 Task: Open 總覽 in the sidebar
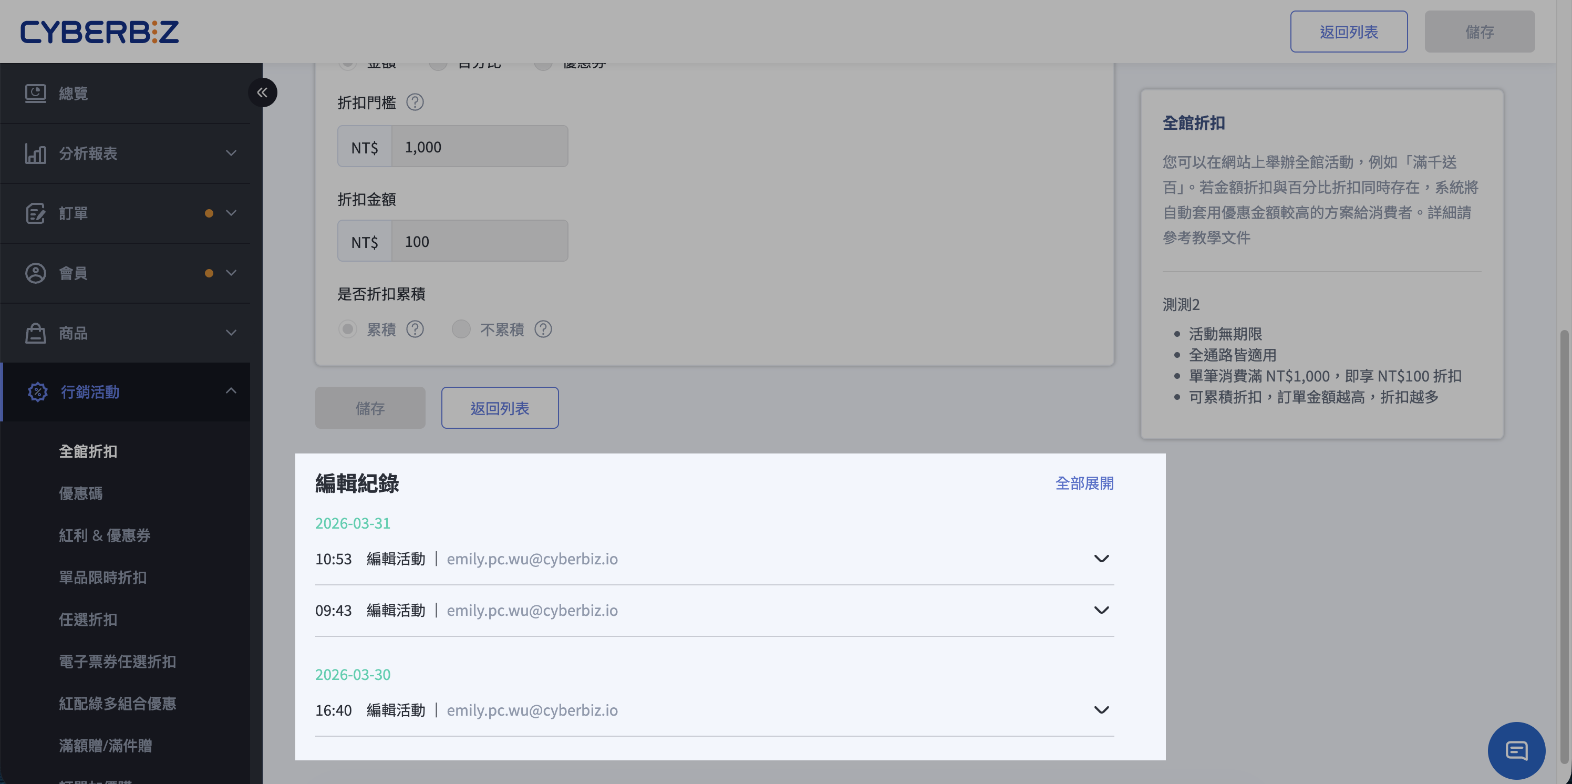(x=125, y=94)
